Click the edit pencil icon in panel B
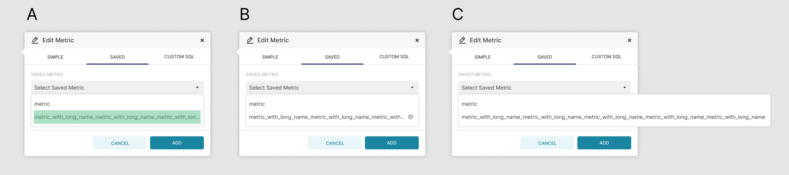Image resolution: width=789 pixels, height=175 pixels. 250,40
